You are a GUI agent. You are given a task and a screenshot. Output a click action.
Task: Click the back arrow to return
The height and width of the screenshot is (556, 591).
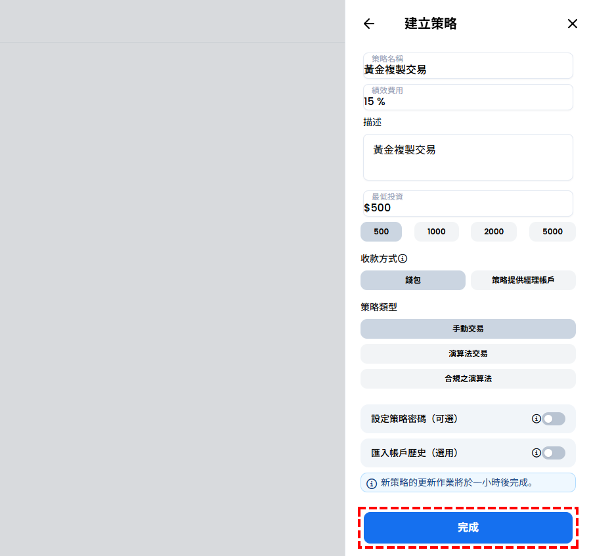[368, 24]
